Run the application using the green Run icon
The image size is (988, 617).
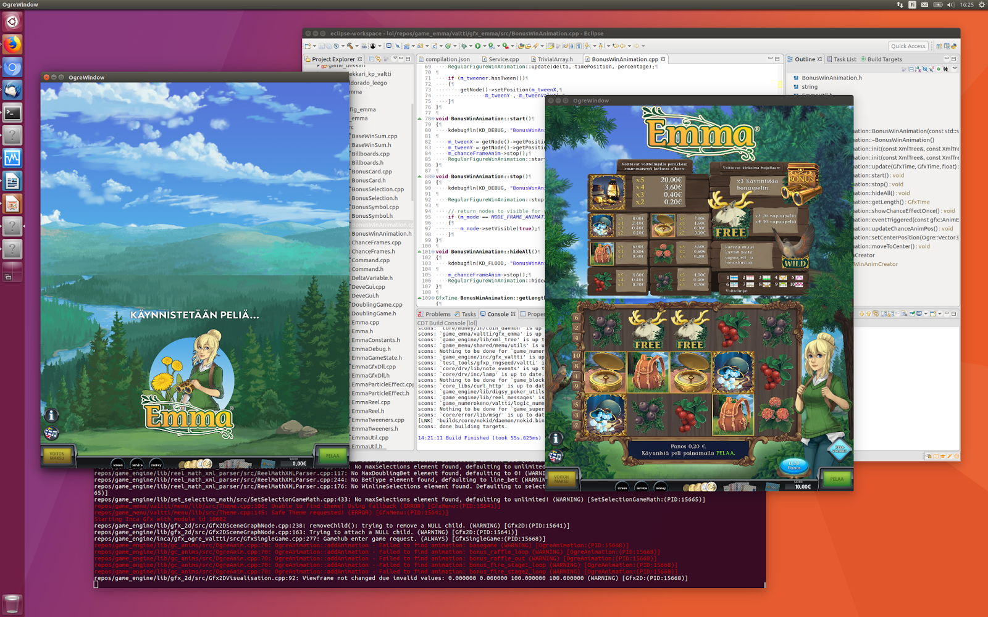pos(479,45)
